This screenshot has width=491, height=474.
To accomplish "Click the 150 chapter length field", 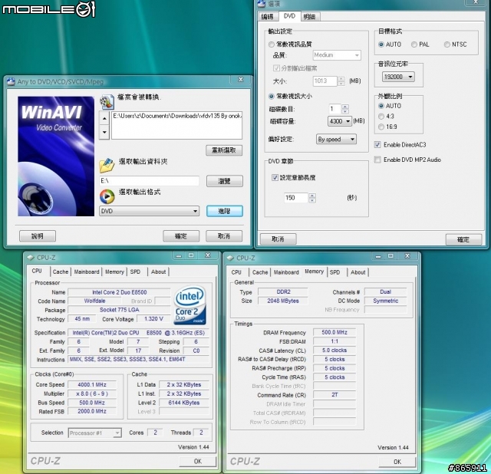I will (x=296, y=198).
